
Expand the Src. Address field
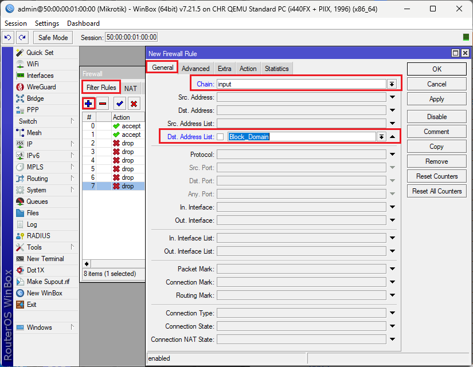point(393,97)
